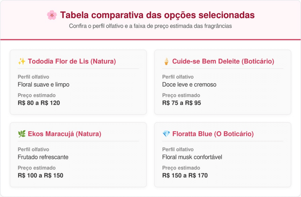Image resolution: width=301 pixels, height=197 pixels.
Task: Open the Floratta Blue (O Boticário) heading
Action: tap(213, 134)
